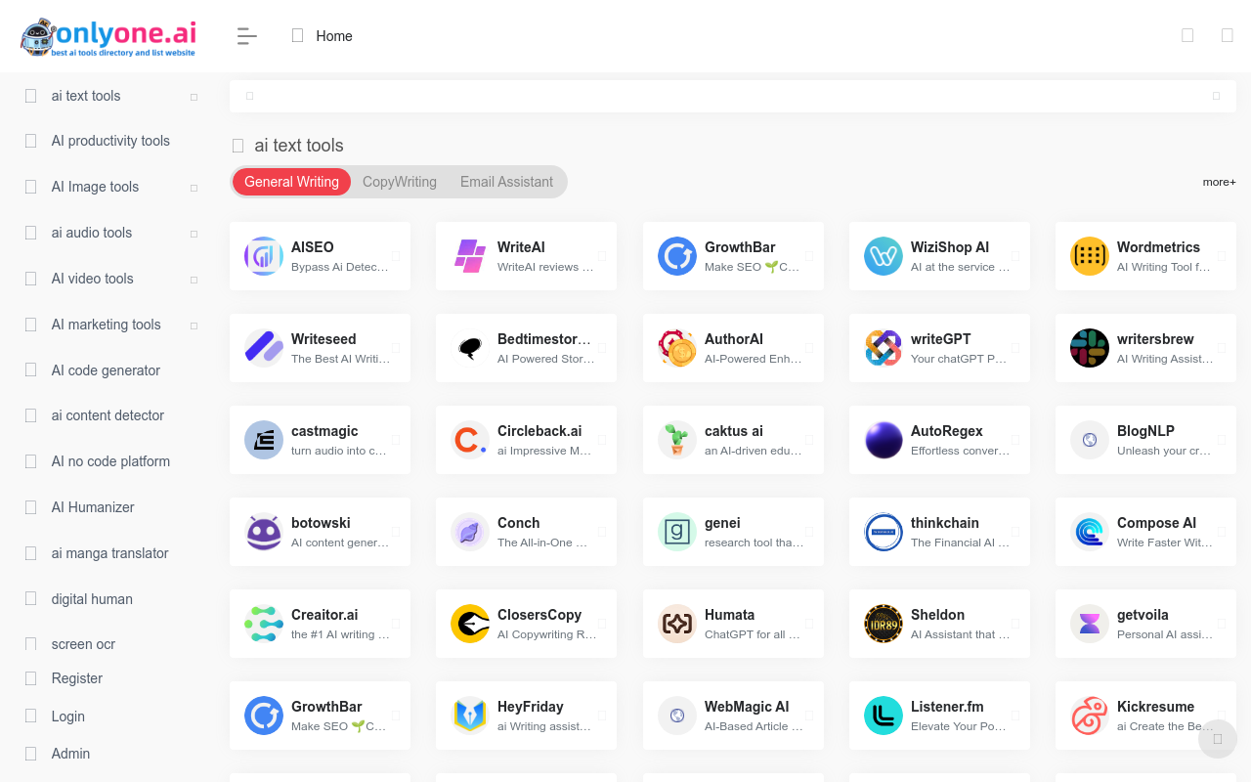Click the Humata logo icon
This screenshot has width=1251, height=782.
click(x=677, y=624)
